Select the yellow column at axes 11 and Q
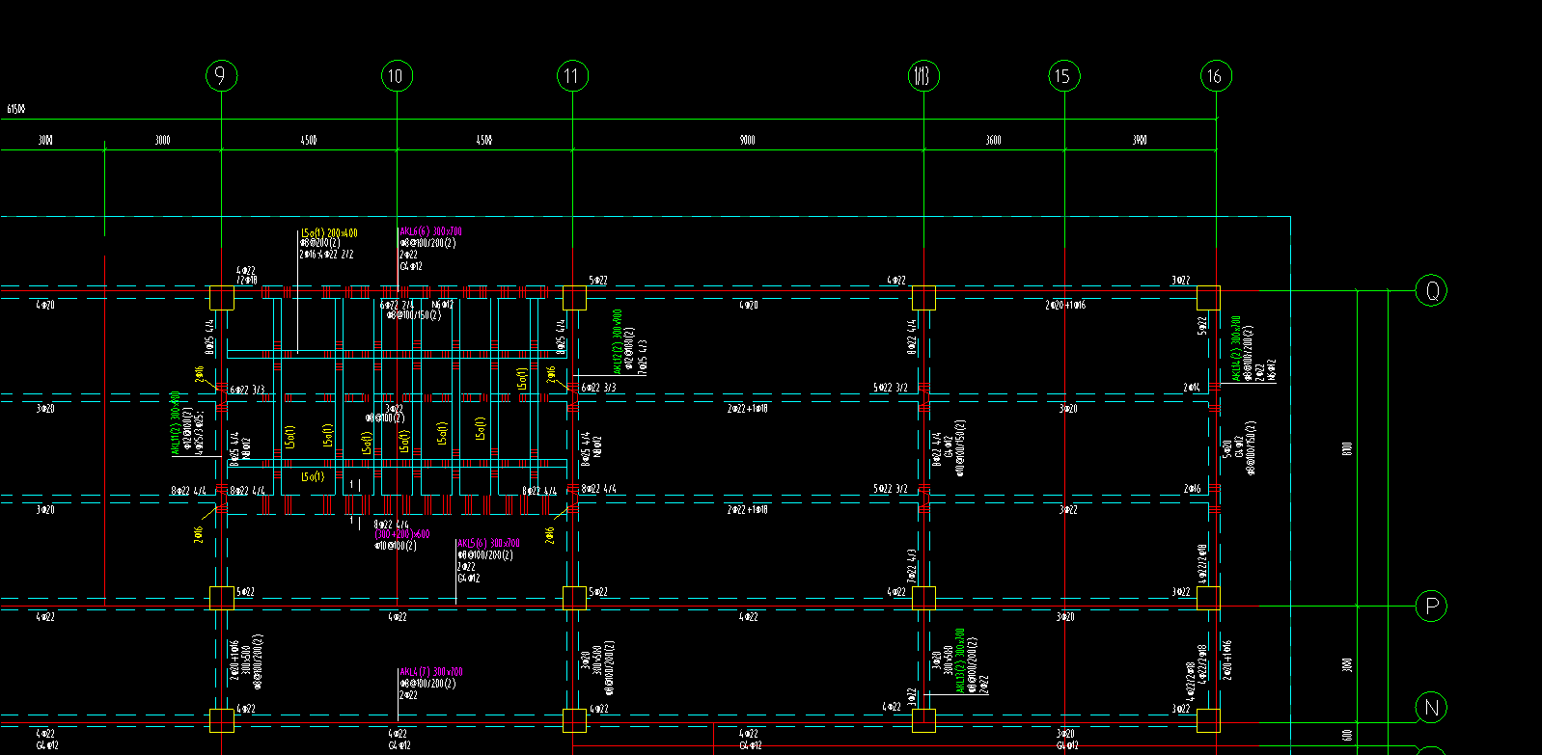 (x=574, y=297)
